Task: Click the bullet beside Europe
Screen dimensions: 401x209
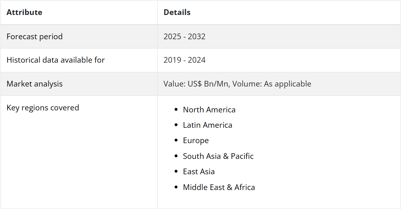Action: (176, 141)
